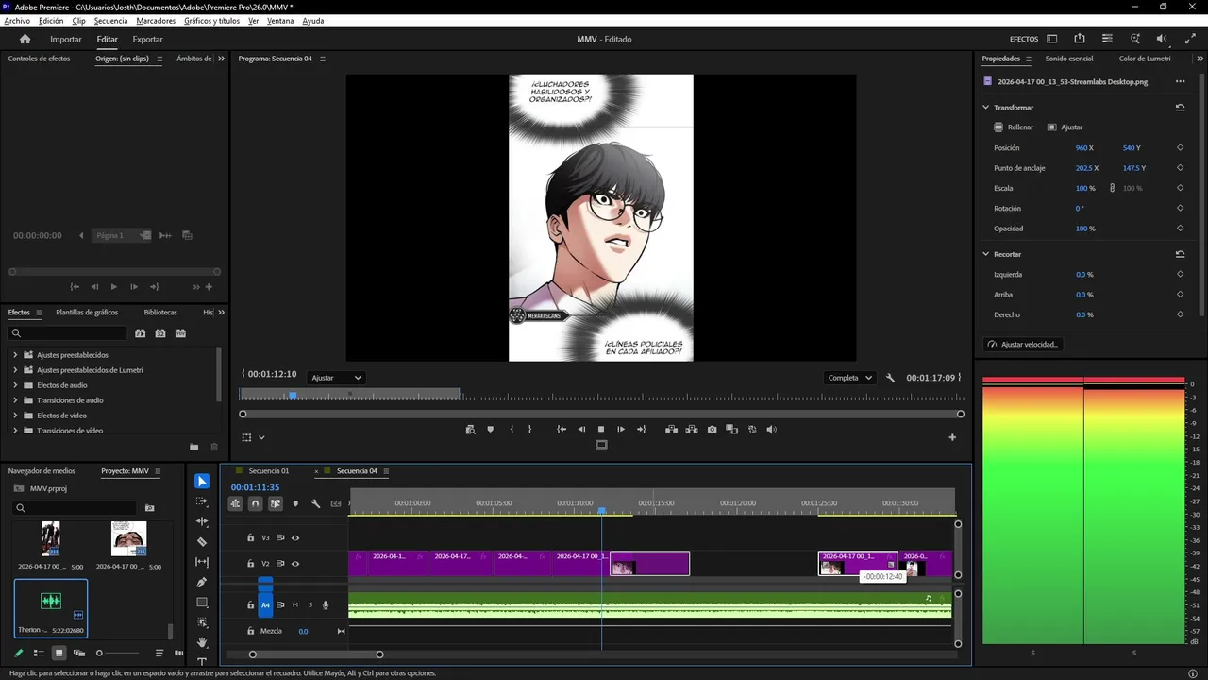Image resolution: width=1208 pixels, height=680 pixels.
Task: Toggle timeline Snap magnet button
Action: (x=255, y=503)
